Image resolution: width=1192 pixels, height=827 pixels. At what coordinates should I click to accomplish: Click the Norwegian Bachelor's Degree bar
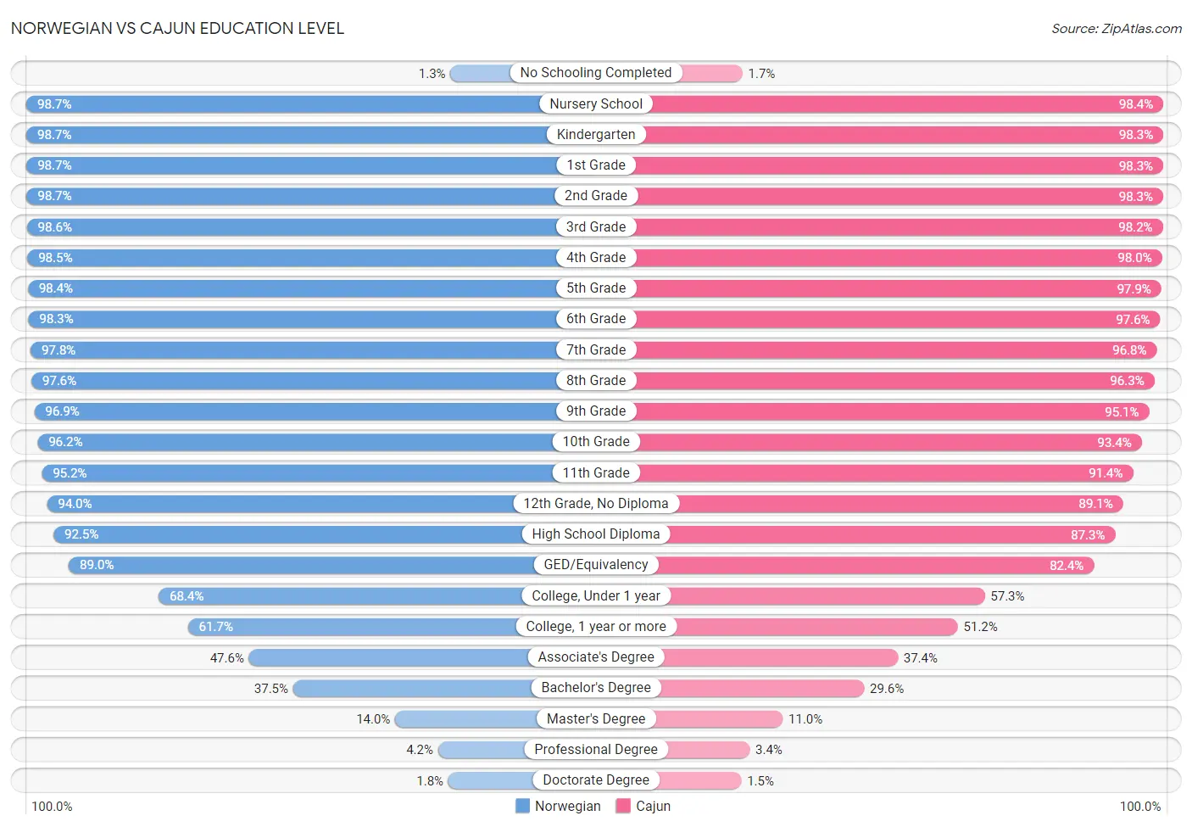click(412, 688)
